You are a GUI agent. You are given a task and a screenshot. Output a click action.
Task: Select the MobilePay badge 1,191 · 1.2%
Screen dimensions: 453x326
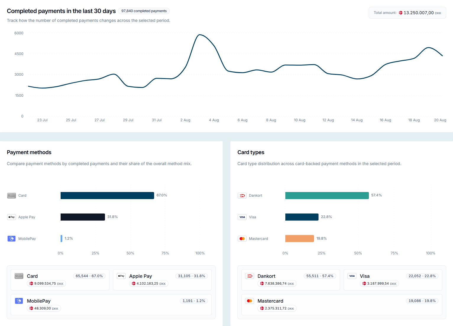(x=194, y=301)
